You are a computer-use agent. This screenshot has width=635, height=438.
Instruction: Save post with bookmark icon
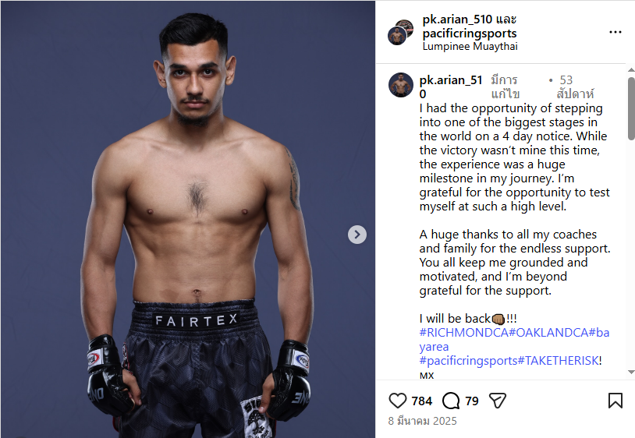615,401
